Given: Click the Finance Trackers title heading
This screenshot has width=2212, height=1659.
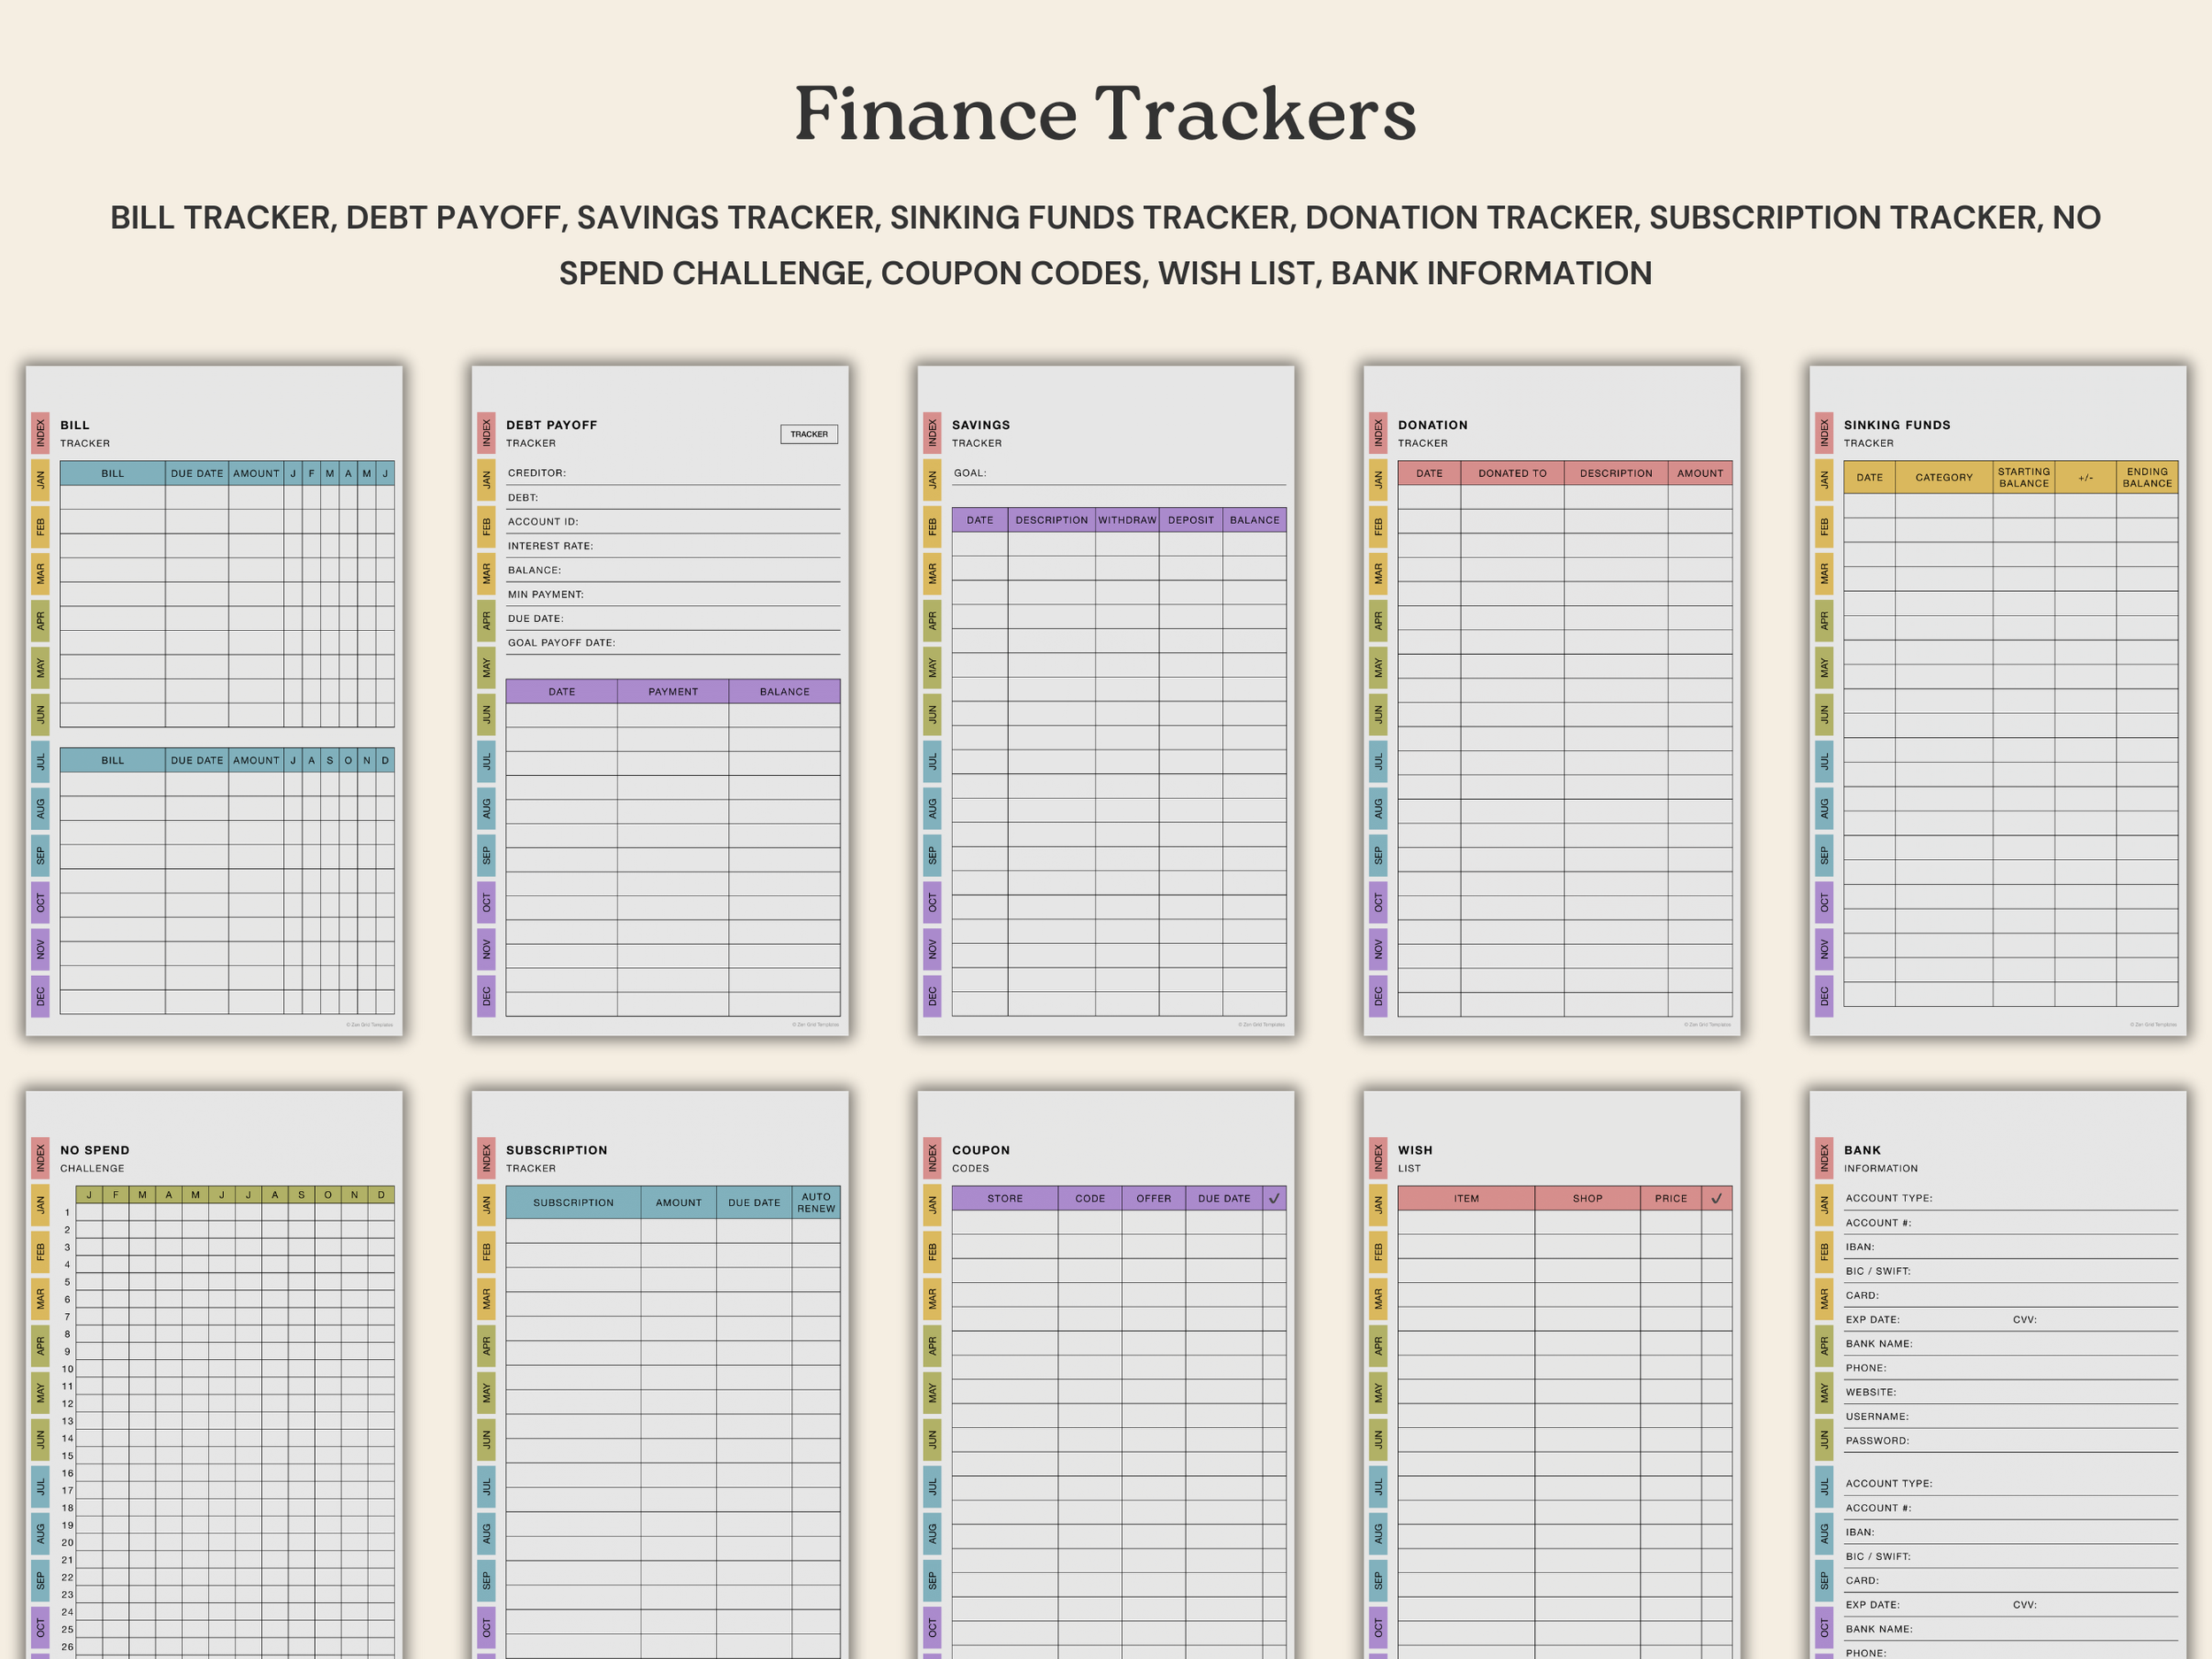Looking at the screenshot, I should pyautogui.click(x=1105, y=114).
